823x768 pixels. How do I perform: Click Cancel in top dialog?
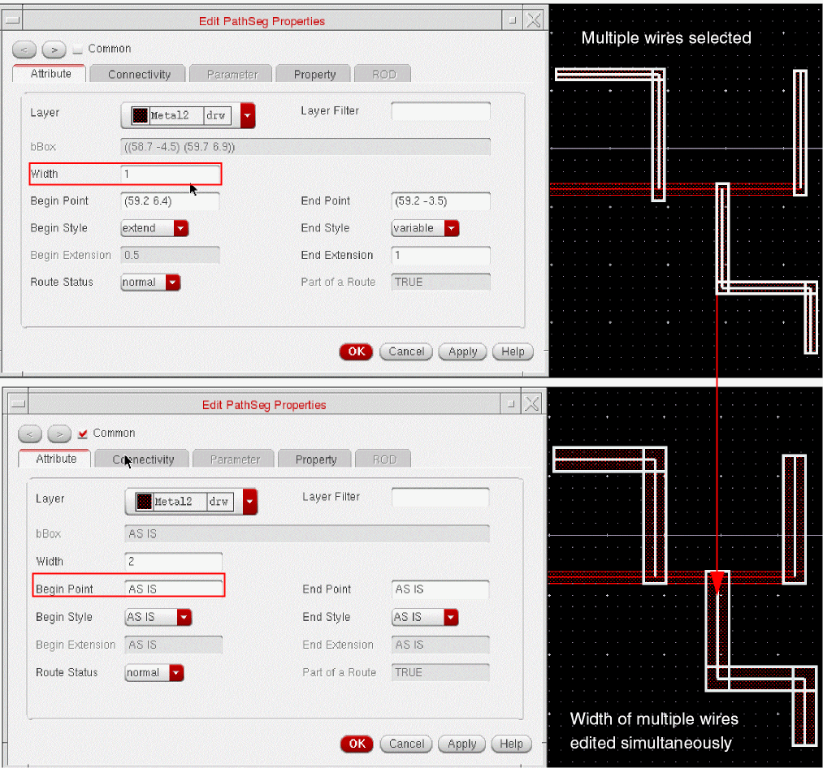coord(406,352)
